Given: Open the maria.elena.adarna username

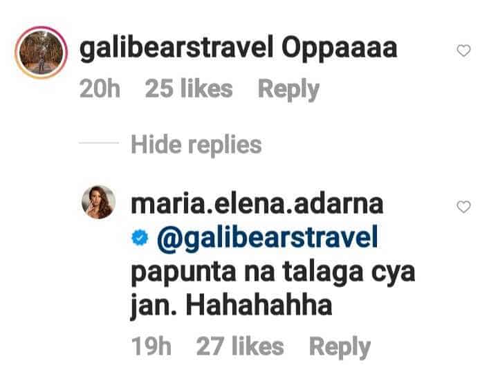Looking at the screenshot, I should tap(257, 205).
